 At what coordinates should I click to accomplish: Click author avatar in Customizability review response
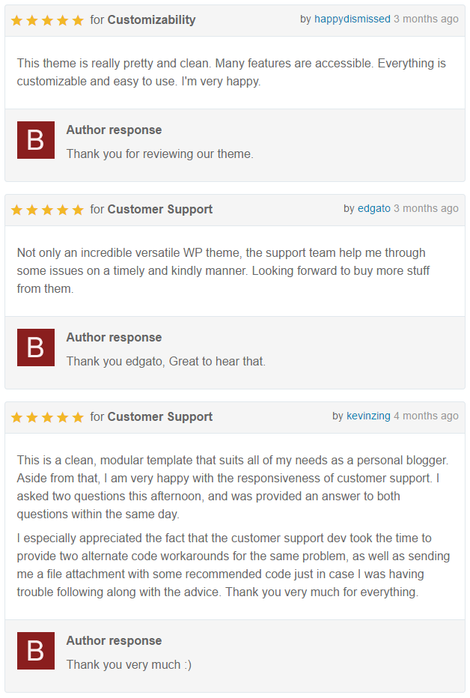tap(36, 140)
